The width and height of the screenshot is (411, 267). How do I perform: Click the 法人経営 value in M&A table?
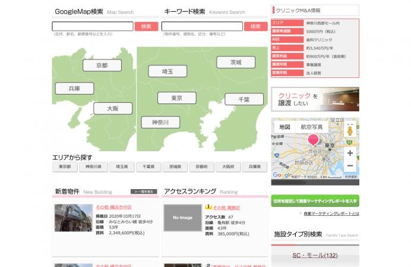tap(314, 73)
